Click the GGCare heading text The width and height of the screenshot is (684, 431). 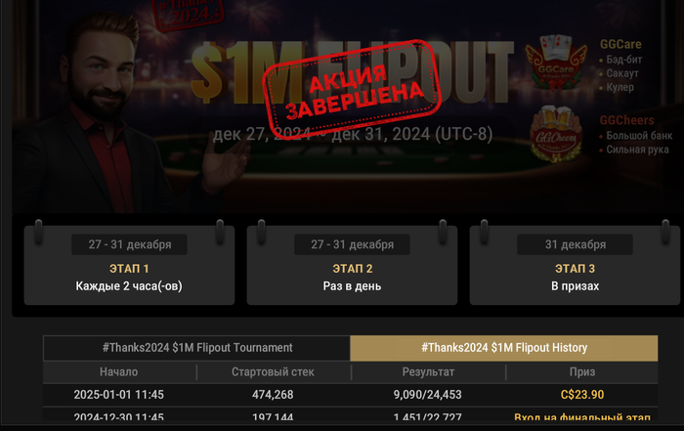click(620, 45)
